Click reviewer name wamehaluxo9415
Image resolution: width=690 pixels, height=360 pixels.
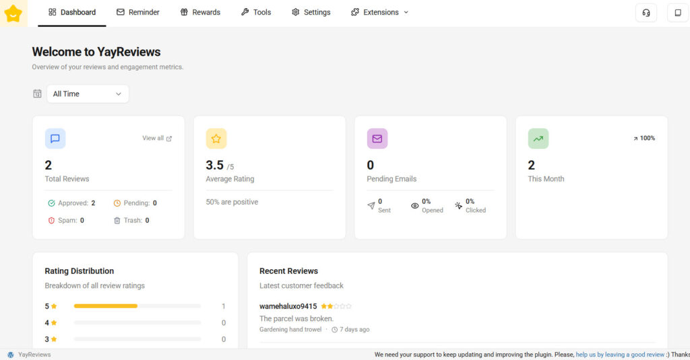[x=288, y=306]
